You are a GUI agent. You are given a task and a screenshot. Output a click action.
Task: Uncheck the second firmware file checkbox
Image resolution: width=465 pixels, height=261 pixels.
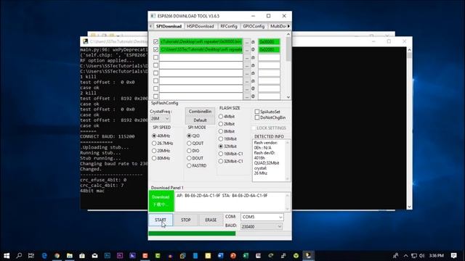coord(155,49)
